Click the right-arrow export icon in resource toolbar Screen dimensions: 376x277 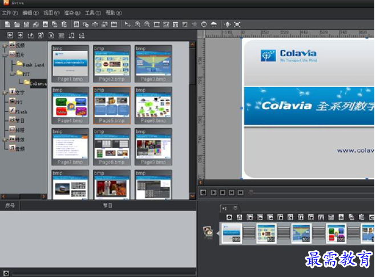(x=21, y=35)
